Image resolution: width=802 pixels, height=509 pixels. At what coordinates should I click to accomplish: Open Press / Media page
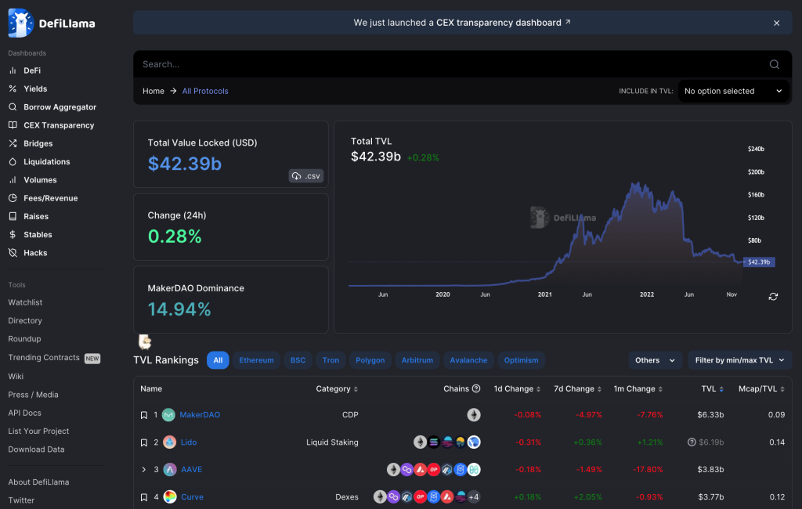[x=33, y=395]
